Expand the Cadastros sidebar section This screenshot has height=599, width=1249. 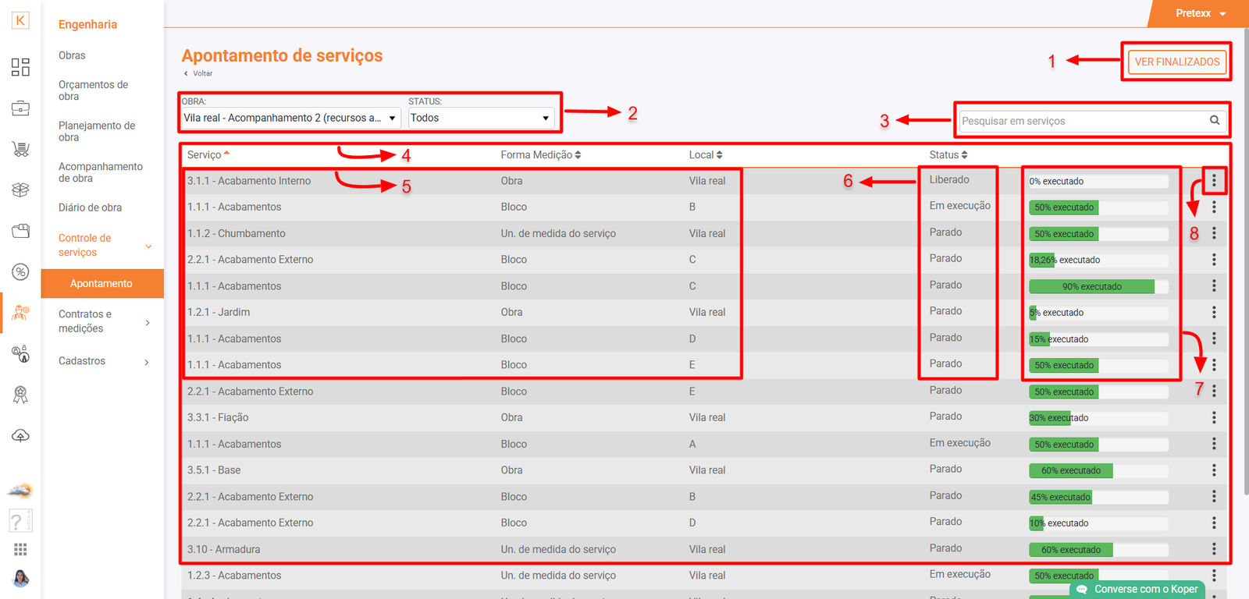tap(102, 361)
